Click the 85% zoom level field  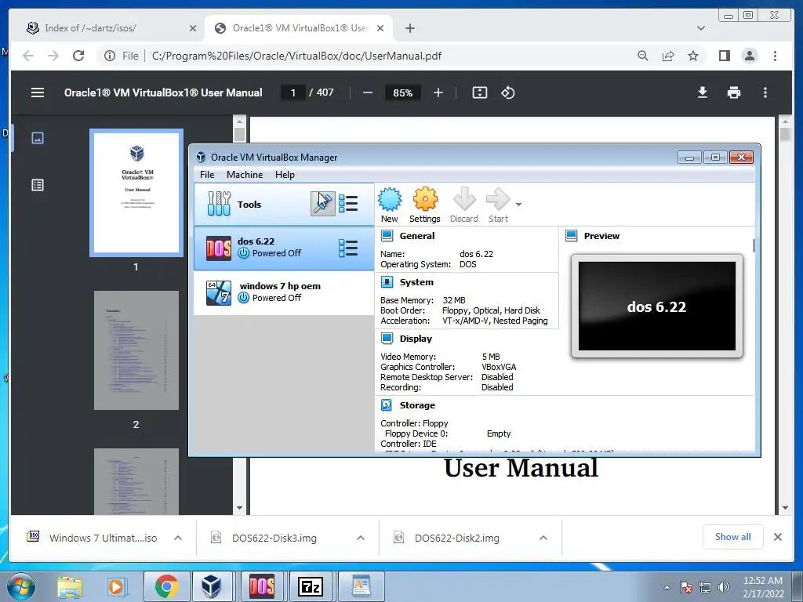[402, 92]
